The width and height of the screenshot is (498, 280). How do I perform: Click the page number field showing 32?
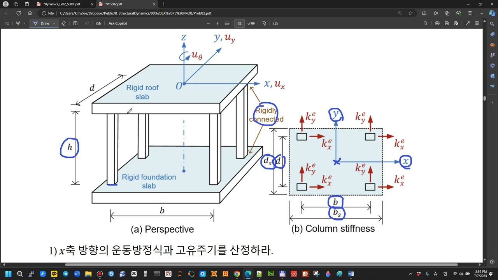tap(240, 23)
